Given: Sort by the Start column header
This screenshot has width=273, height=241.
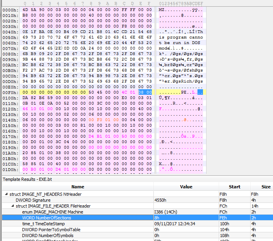Looking at the screenshot, I should click(x=234, y=187).
